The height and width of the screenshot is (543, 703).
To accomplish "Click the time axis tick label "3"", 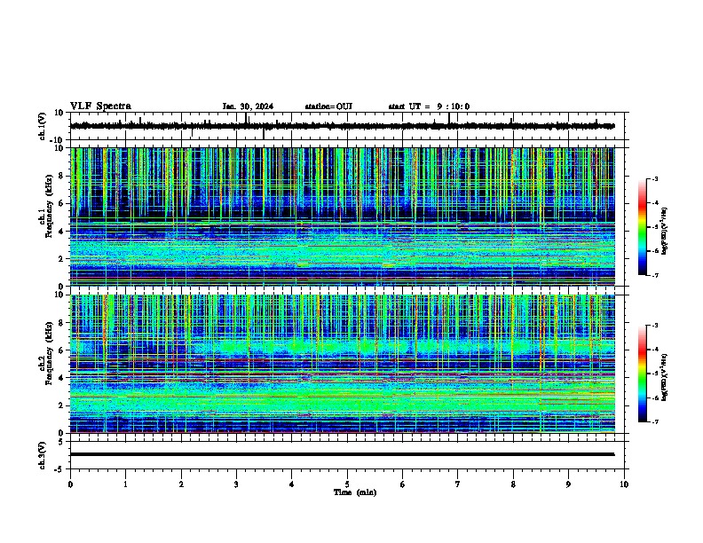I will click(x=237, y=484).
